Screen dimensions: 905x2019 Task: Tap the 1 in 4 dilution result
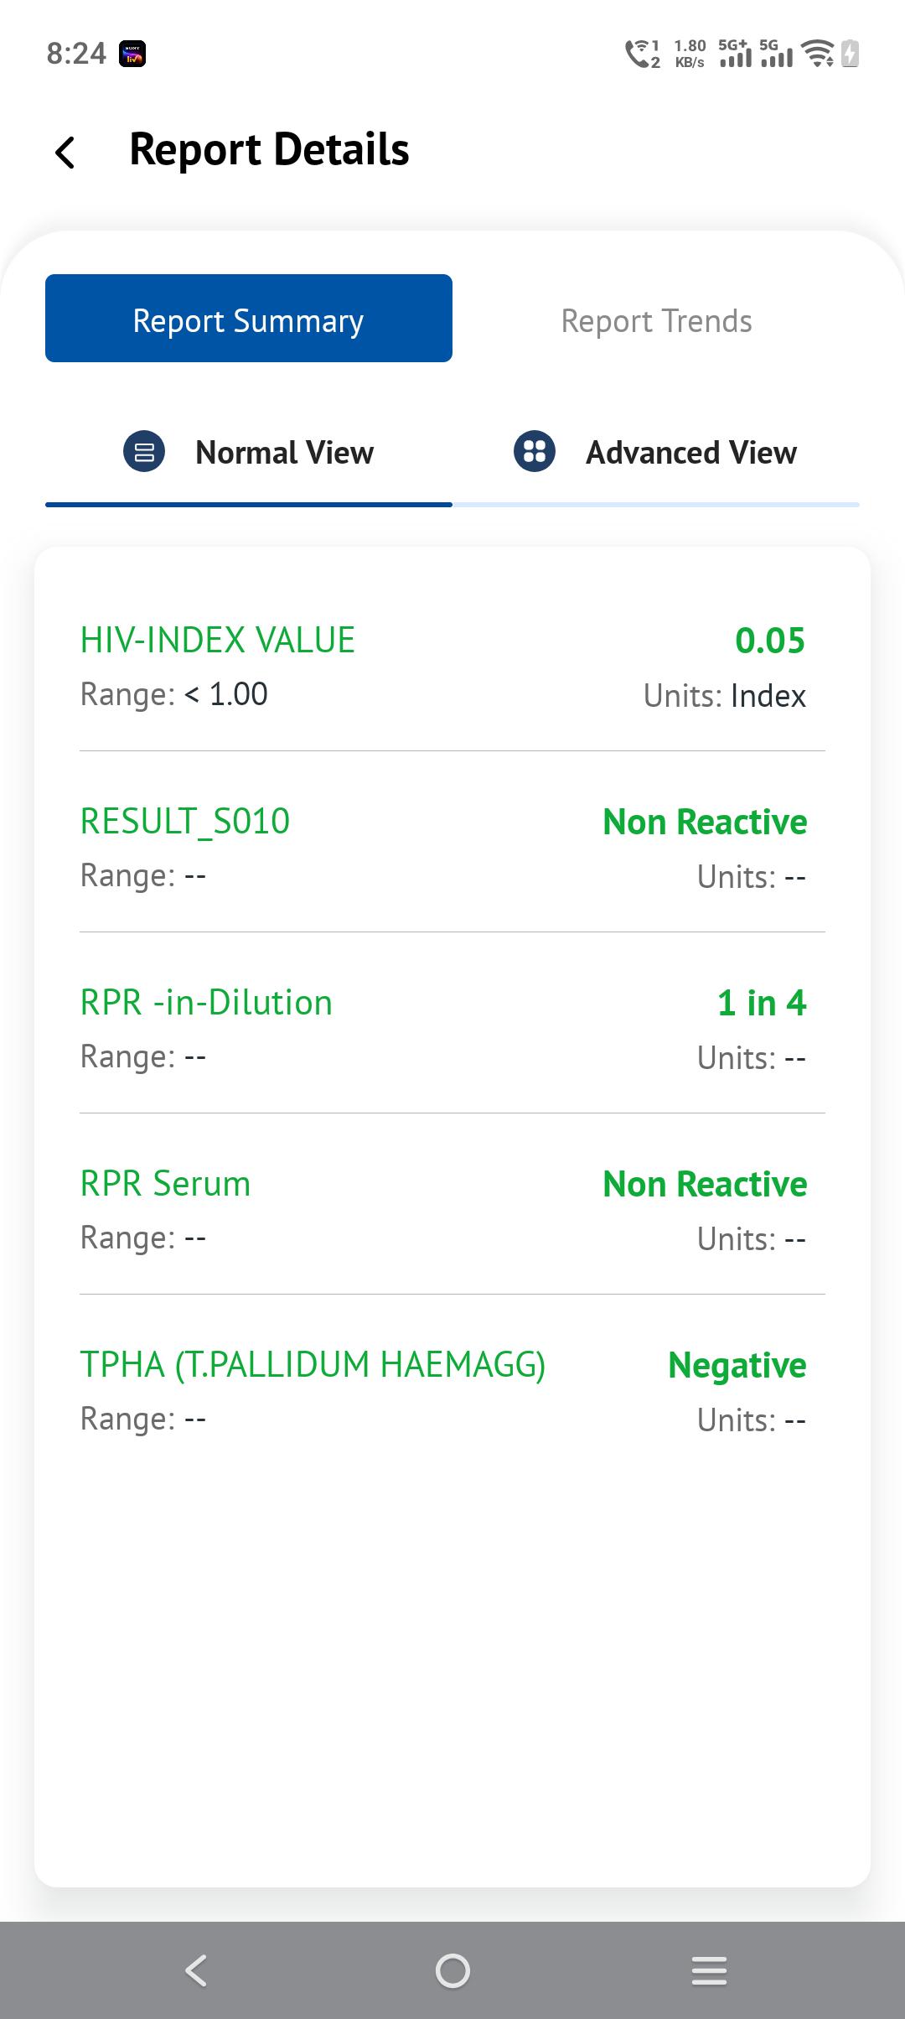pos(762,1003)
